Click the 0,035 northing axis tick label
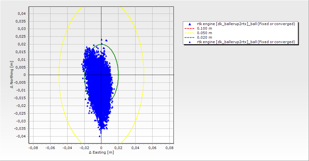The image size is (309, 161). (21, 21)
